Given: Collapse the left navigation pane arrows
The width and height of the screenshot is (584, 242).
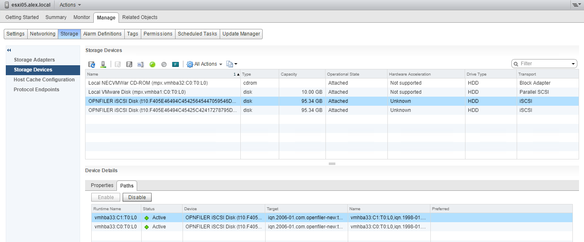Looking at the screenshot, I should [x=9, y=50].
